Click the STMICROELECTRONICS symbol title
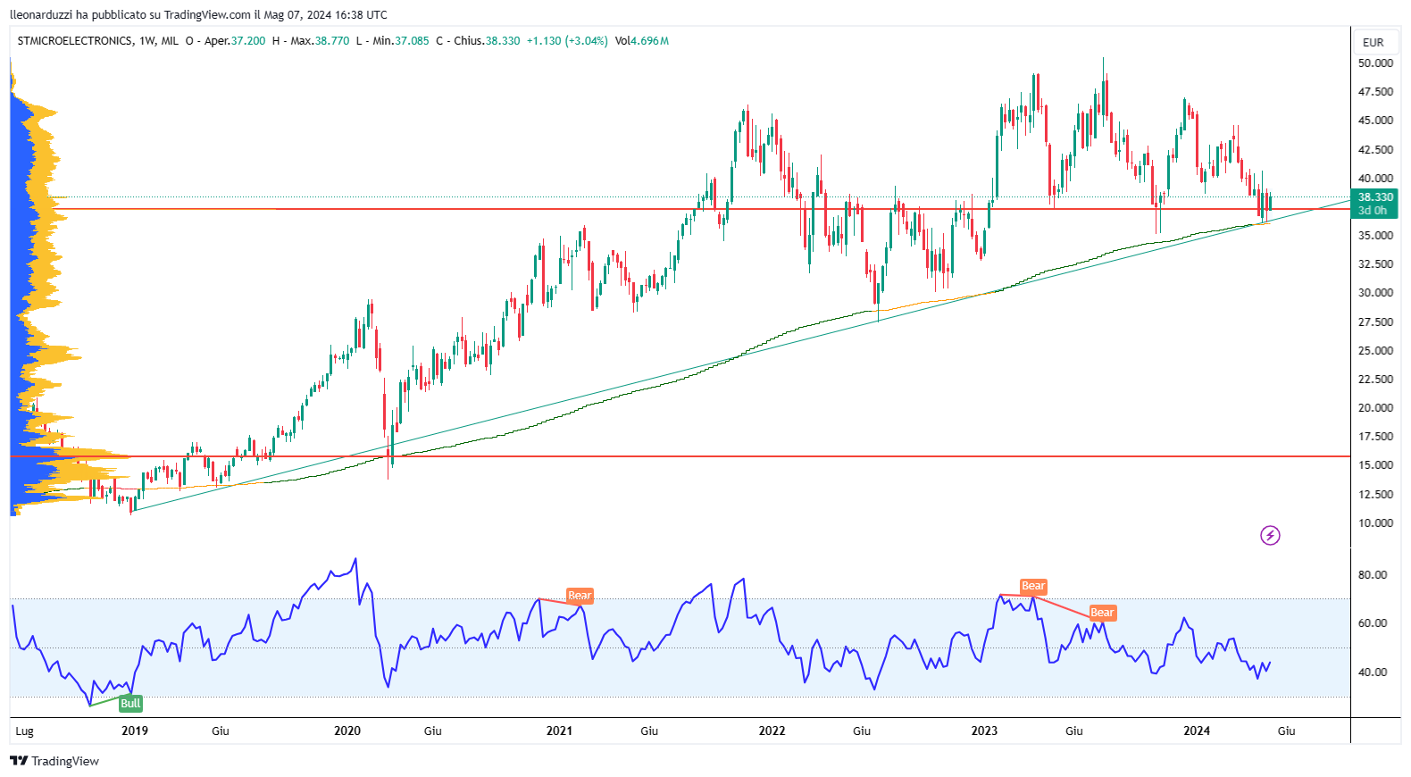Image resolution: width=1411 pixels, height=777 pixels. [x=75, y=41]
